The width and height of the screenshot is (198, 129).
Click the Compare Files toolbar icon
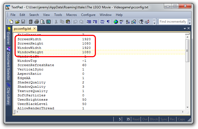tap(134, 22)
